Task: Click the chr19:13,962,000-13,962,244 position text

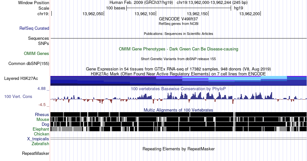Action: 212,3
